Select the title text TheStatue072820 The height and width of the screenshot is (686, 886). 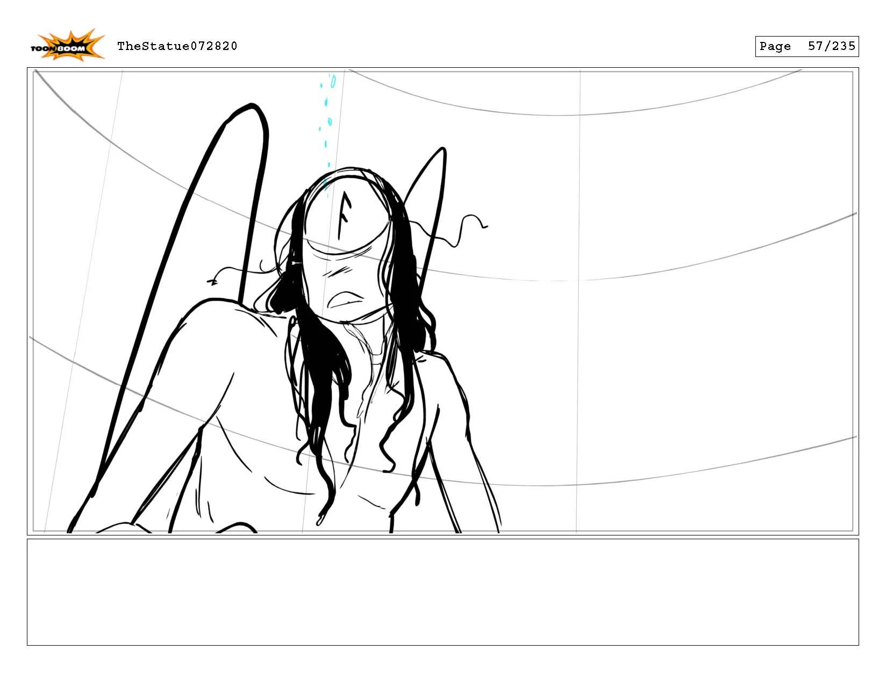[x=177, y=47]
